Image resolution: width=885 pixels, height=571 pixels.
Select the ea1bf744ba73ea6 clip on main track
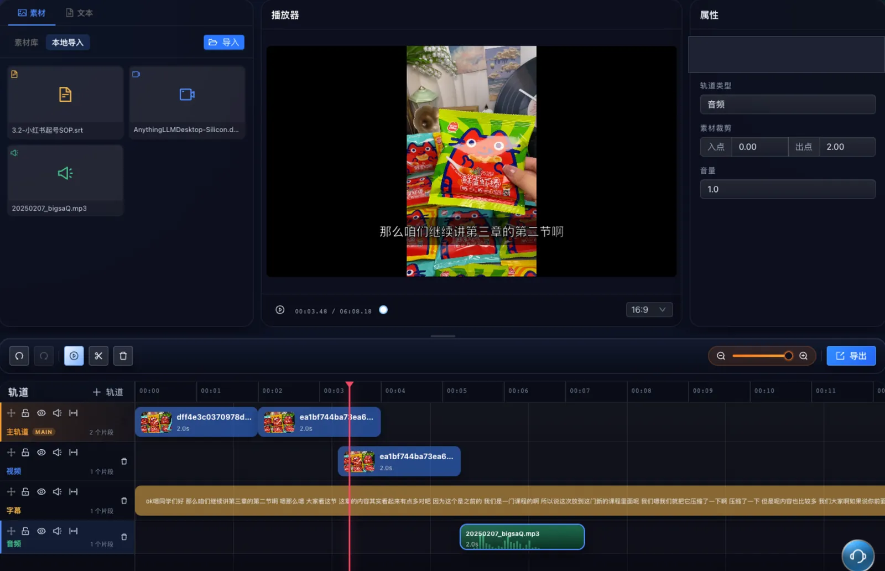coord(319,422)
